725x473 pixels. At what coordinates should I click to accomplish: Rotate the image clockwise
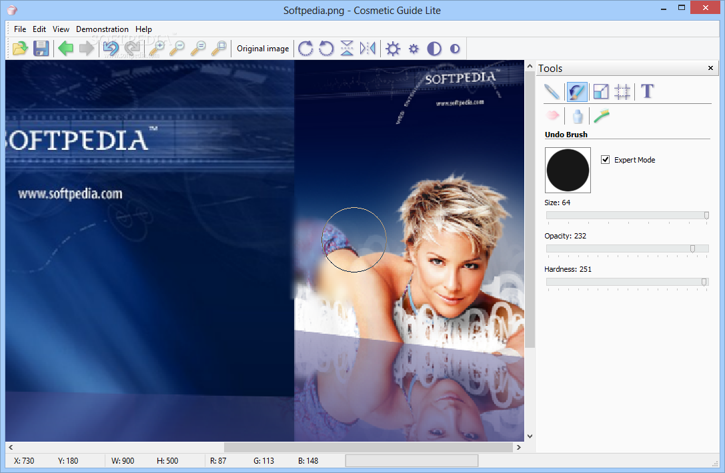coord(305,48)
